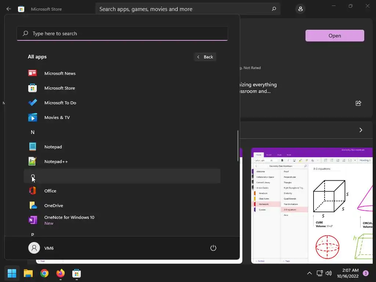Switch to Microsoft Store on taskbar
The width and height of the screenshot is (376, 282).
(x=76, y=273)
